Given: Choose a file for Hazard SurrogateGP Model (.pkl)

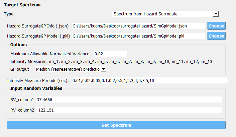Looking at the screenshot, I should tap(216, 36).
